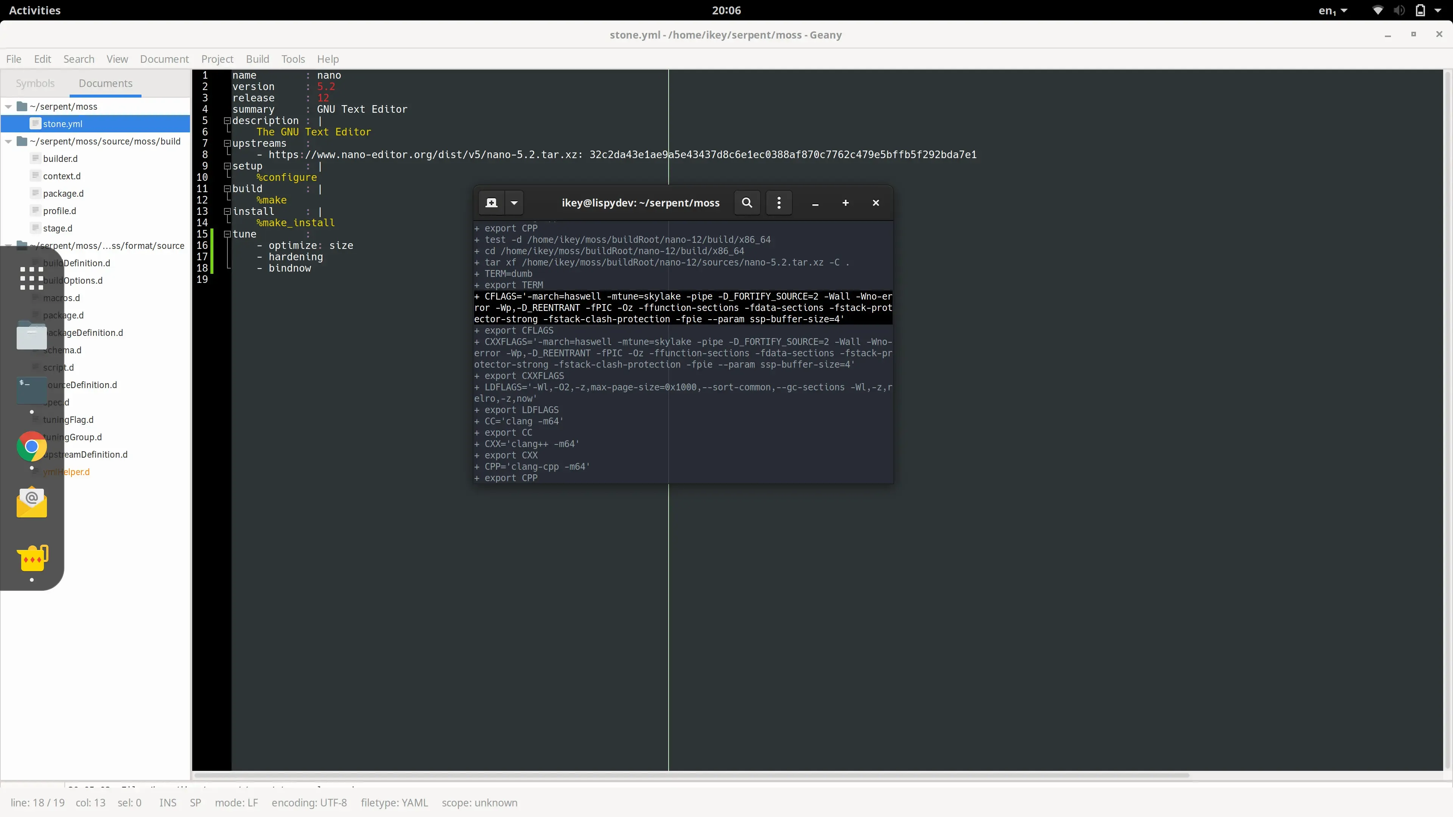This screenshot has height=817, width=1453.
Task: Open the terminal's three-dot menu
Action: point(779,203)
